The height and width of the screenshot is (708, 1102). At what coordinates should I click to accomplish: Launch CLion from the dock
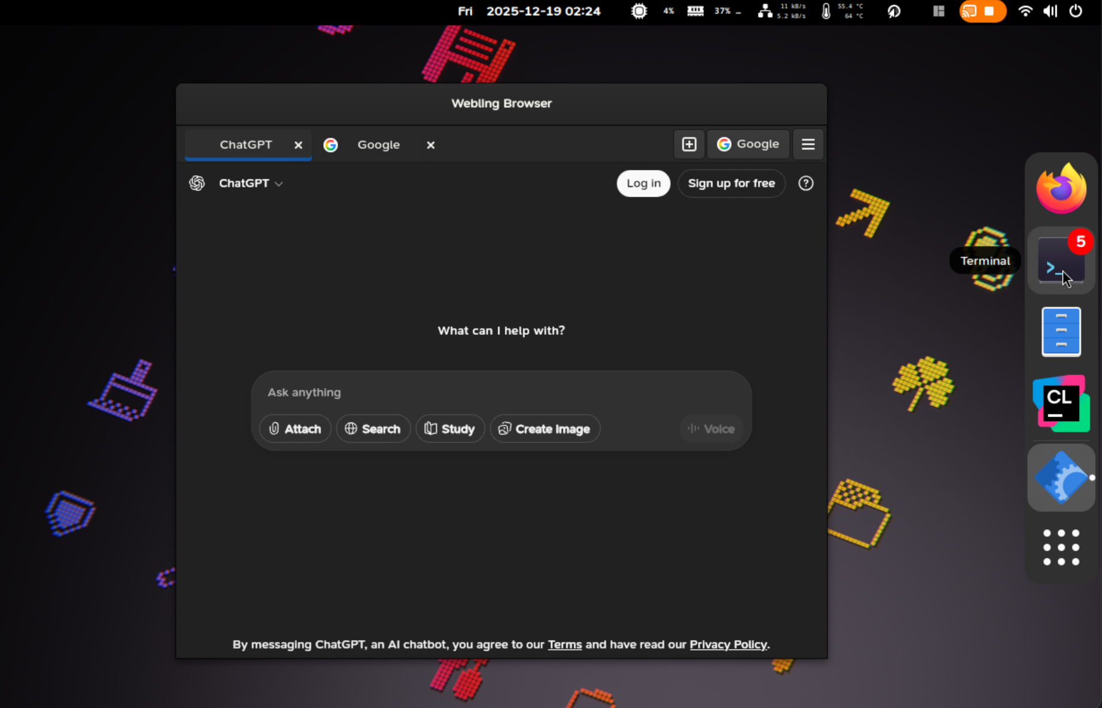coord(1061,403)
